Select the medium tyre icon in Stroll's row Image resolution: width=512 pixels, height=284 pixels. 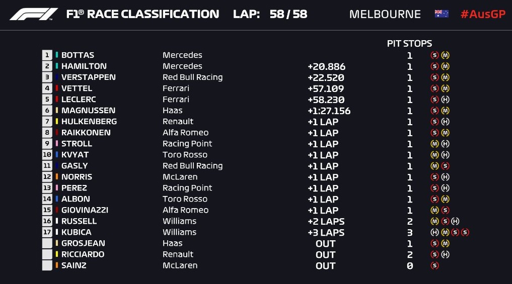coord(434,144)
